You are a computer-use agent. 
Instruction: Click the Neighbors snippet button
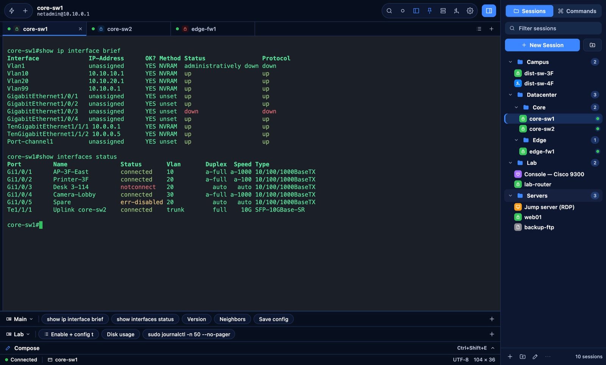pyautogui.click(x=233, y=319)
